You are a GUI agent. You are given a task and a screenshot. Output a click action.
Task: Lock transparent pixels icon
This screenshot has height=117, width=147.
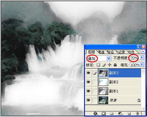pos(98,65)
